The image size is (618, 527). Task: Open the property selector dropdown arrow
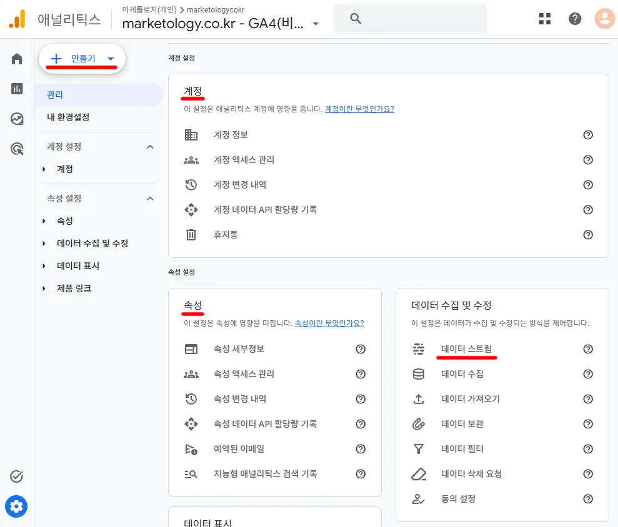[x=316, y=24]
